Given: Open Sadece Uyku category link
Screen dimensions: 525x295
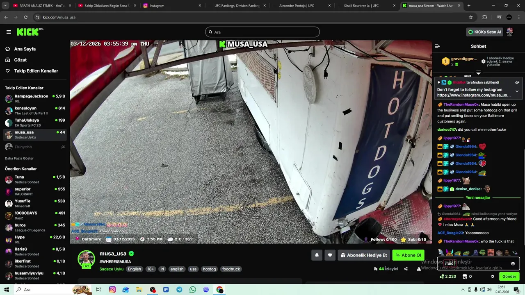Looking at the screenshot, I should 112,269.
